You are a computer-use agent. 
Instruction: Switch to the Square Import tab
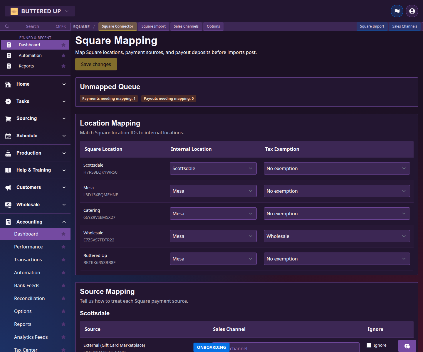tap(153, 26)
